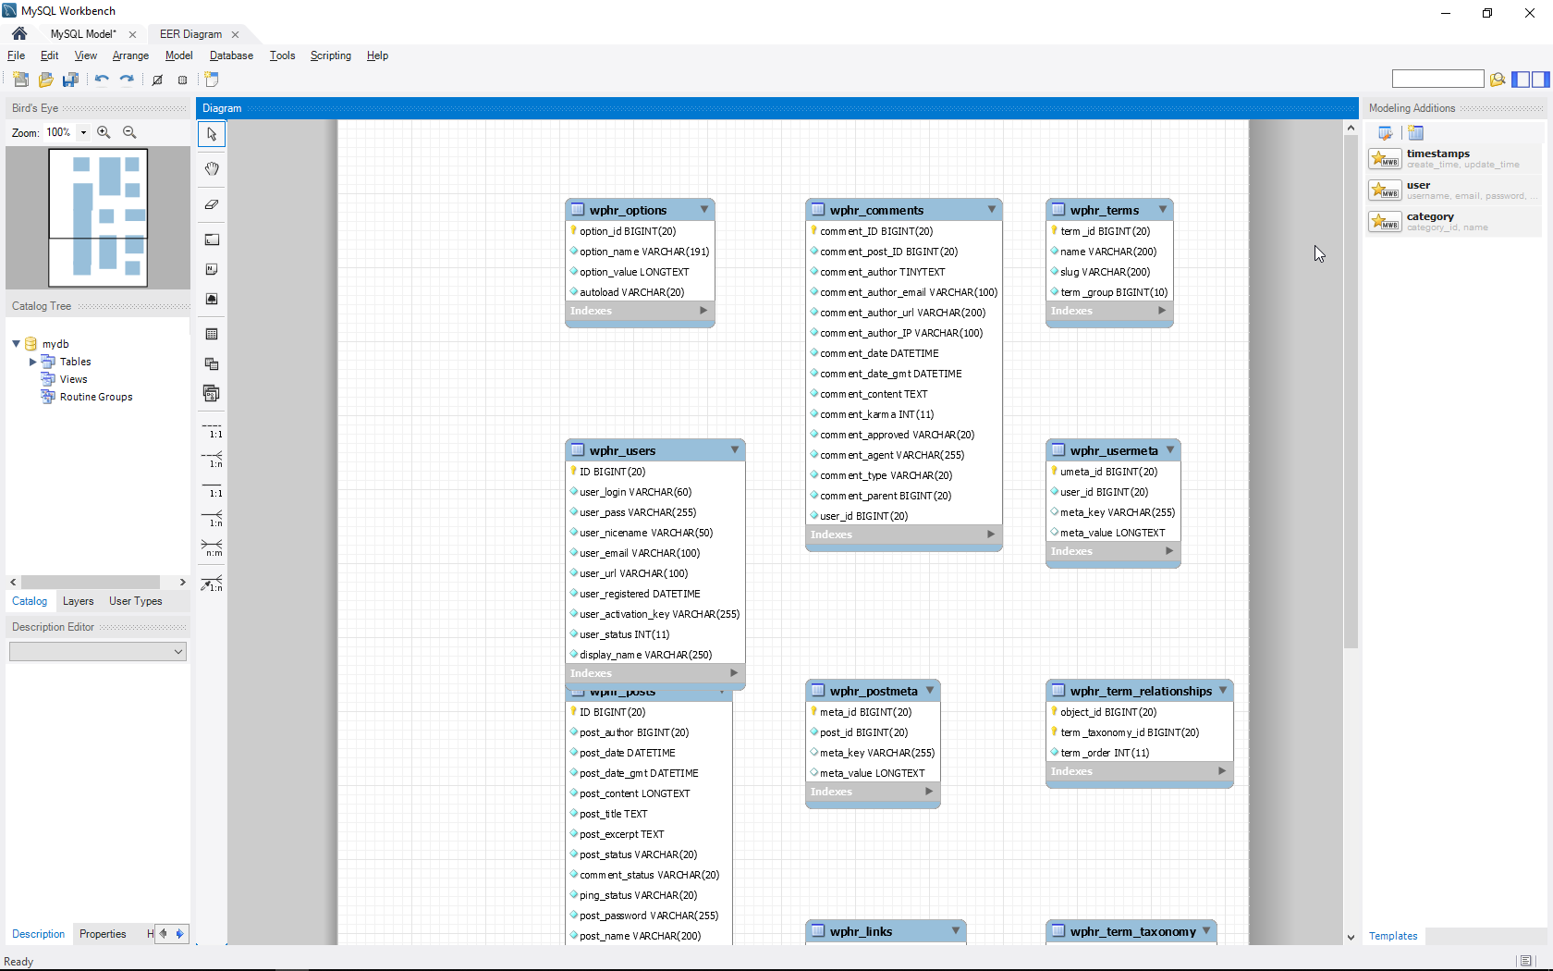
Task: Open the Arrange menu
Action: click(130, 55)
